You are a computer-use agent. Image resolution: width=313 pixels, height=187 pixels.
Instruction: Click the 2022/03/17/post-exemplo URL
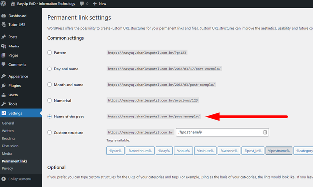pyautogui.click(x=164, y=69)
